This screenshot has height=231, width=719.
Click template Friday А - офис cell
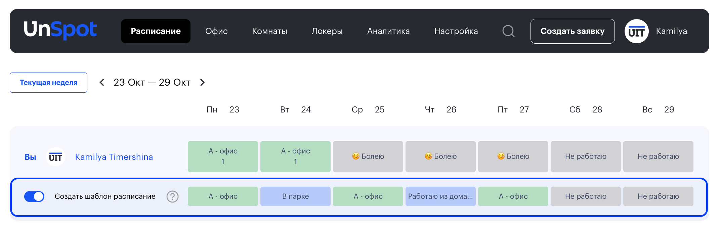pyautogui.click(x=513, y=196)
